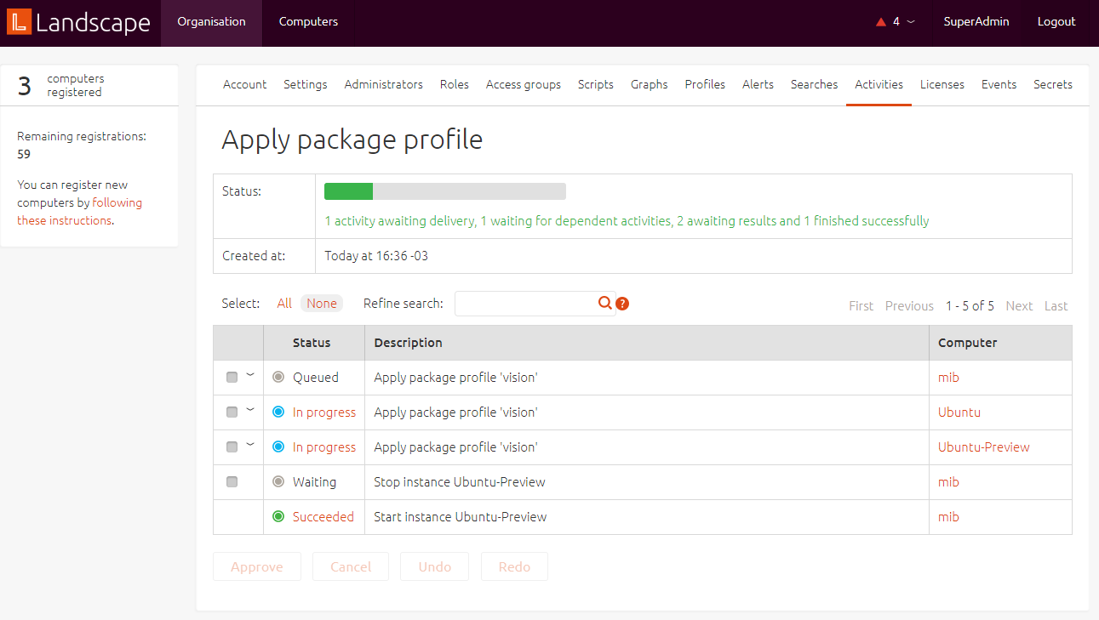Screen dimensions: 1099x620
Task: Switch to the Searches tab
Action: tap(814, 84)
